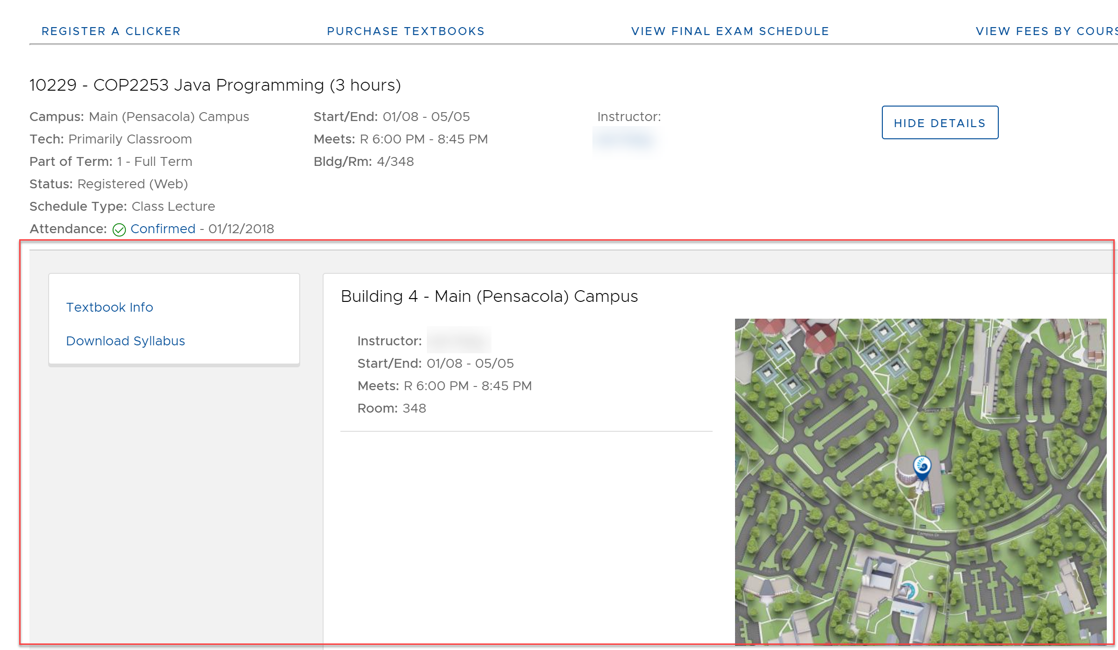Open View Final Exam Schedule link
1118x650 pixels.
pyautogui.click(x=730, y=31)
